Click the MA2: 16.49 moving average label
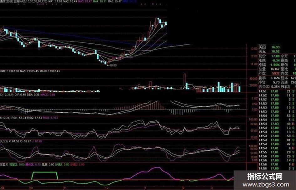Viewport: 296px width, 190px height. pos(70,1)
